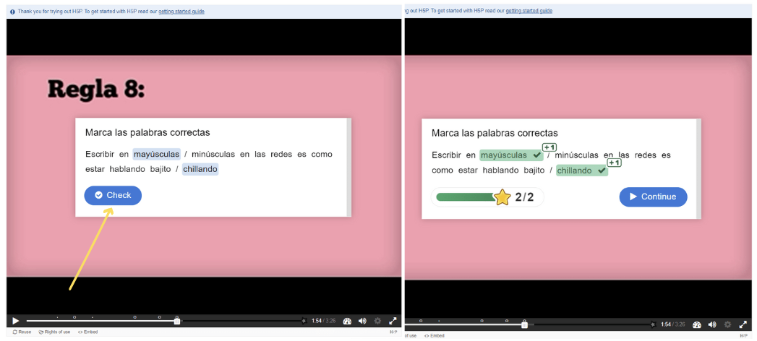Open playback speed in the left player
The height and width of the screenshot is (341, 757).
(347, 321)
